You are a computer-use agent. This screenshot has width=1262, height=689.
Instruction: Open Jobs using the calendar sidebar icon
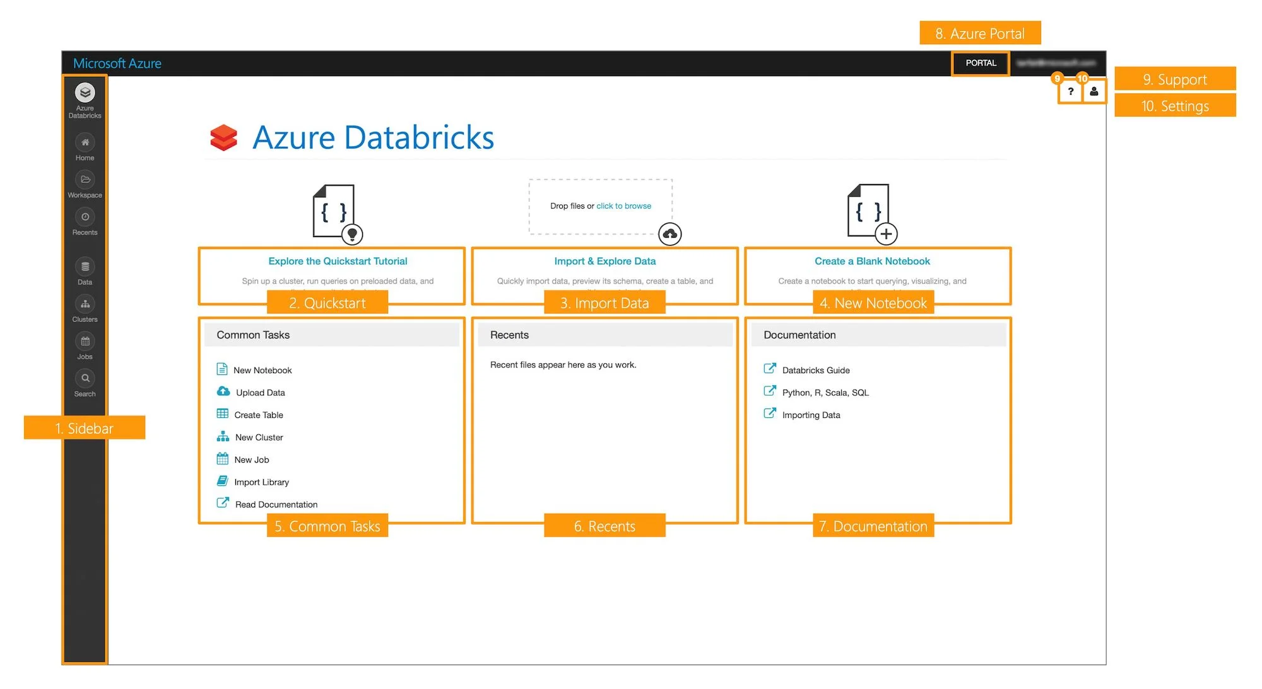pos(85,342)
